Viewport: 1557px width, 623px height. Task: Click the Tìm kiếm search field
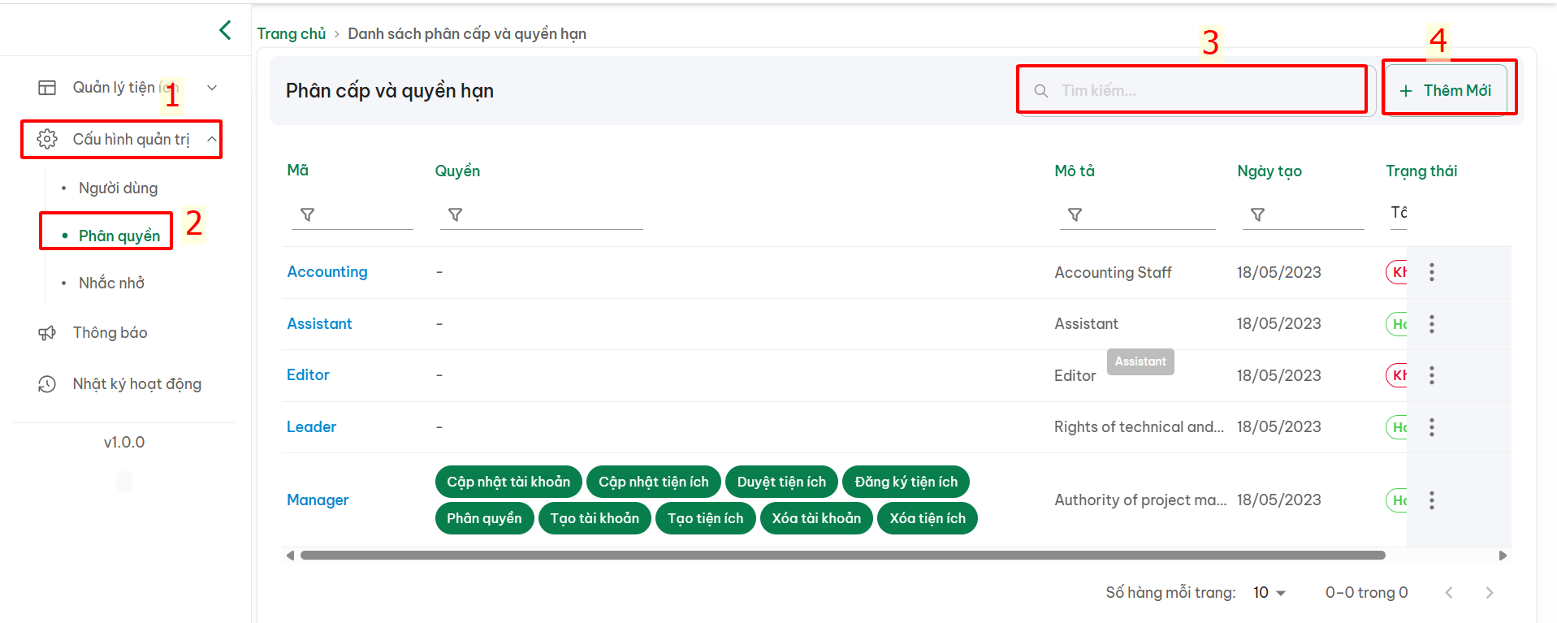(1195, 91)
